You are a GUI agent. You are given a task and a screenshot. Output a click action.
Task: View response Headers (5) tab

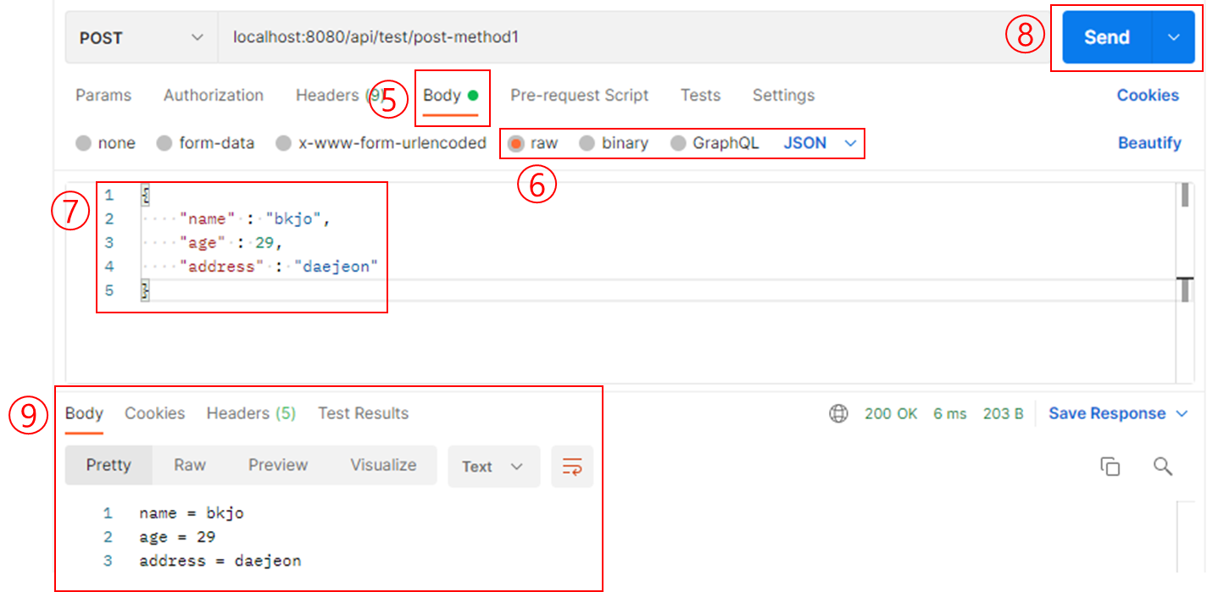tap(251, 413)
